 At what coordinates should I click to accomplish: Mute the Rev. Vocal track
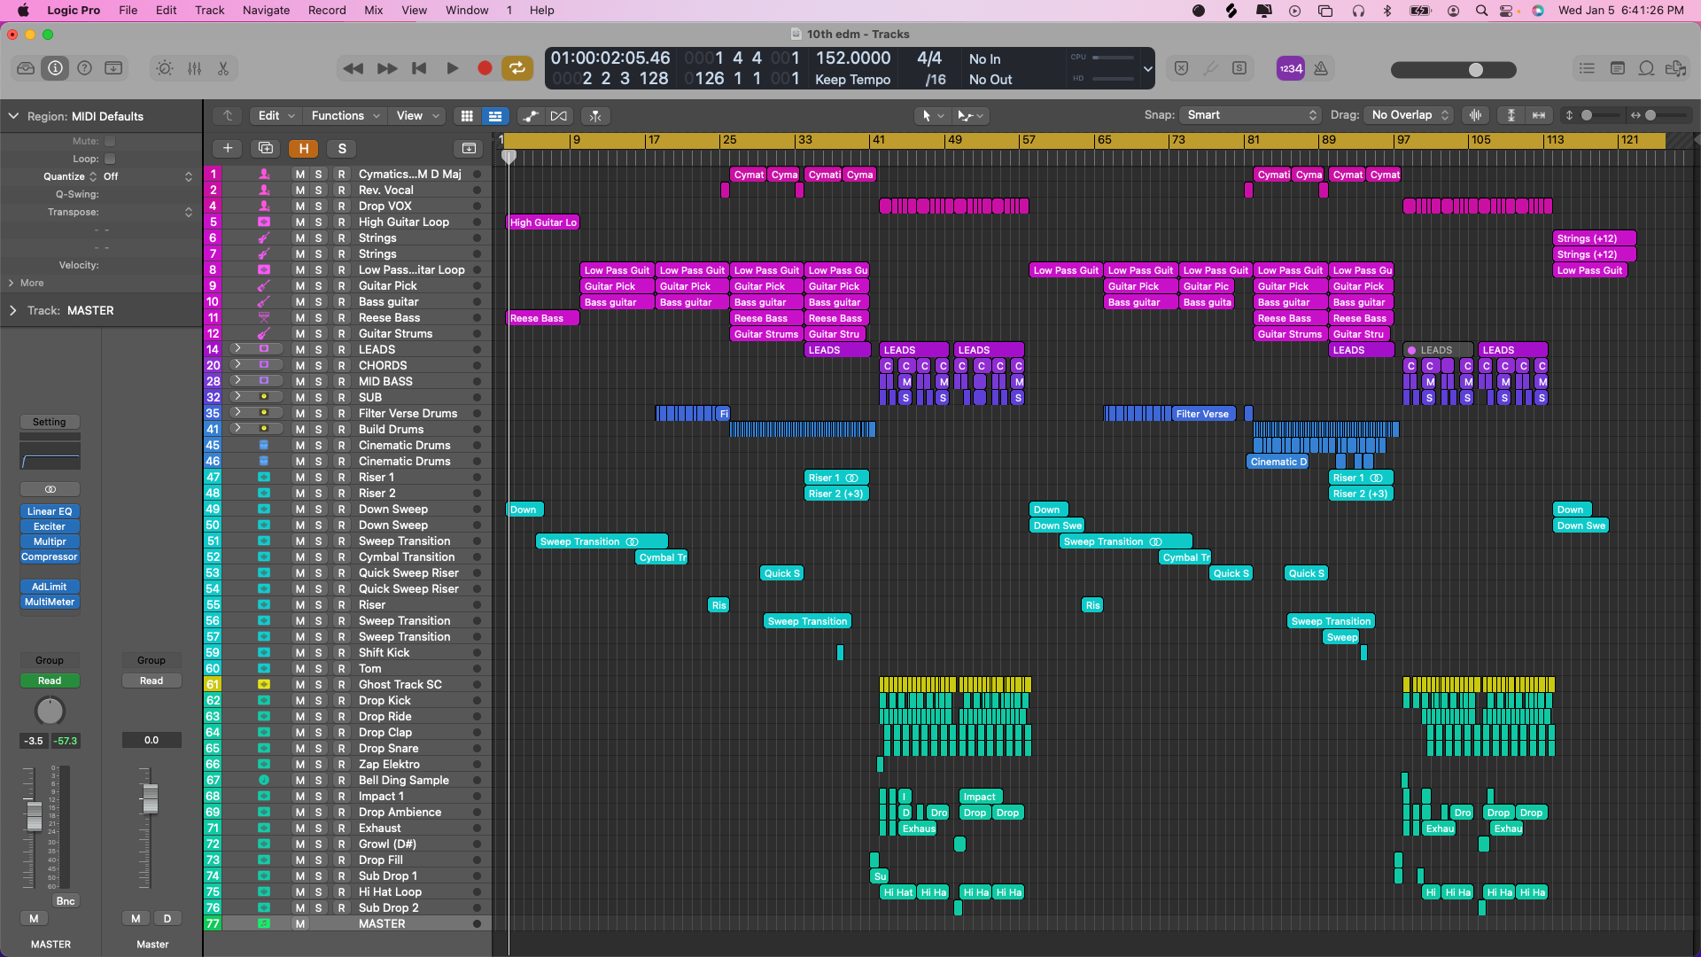click(x=300, y=191)
